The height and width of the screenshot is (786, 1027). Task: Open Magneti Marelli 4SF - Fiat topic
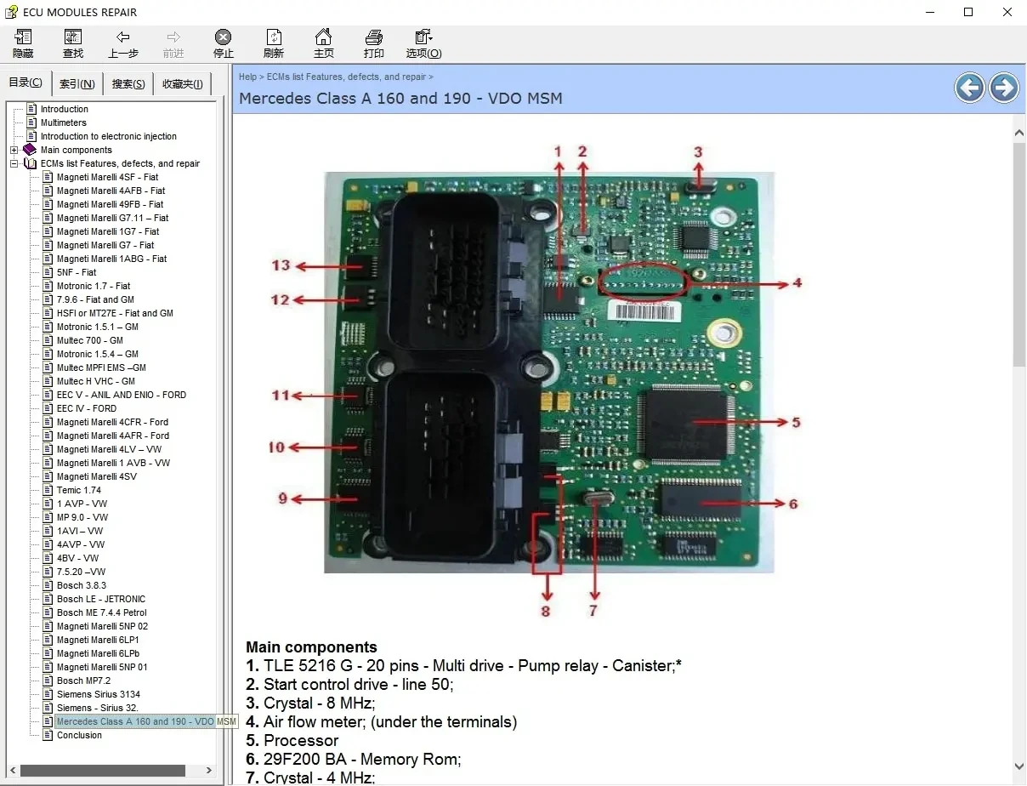coord(107,177)
